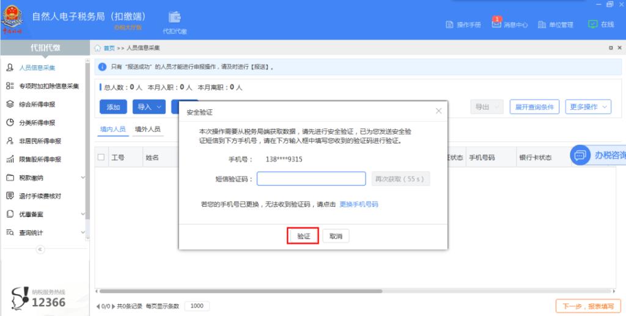Expand the 查询统计 sidebar section

(x=45, y=233)
